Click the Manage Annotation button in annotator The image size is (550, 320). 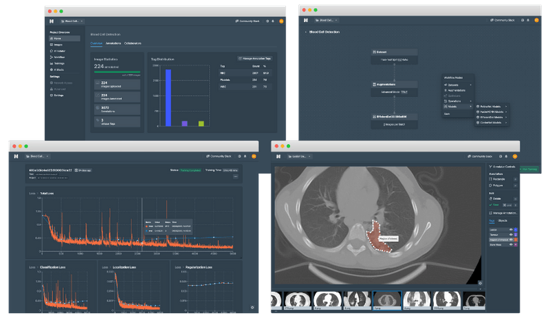[x=503, y=213]
